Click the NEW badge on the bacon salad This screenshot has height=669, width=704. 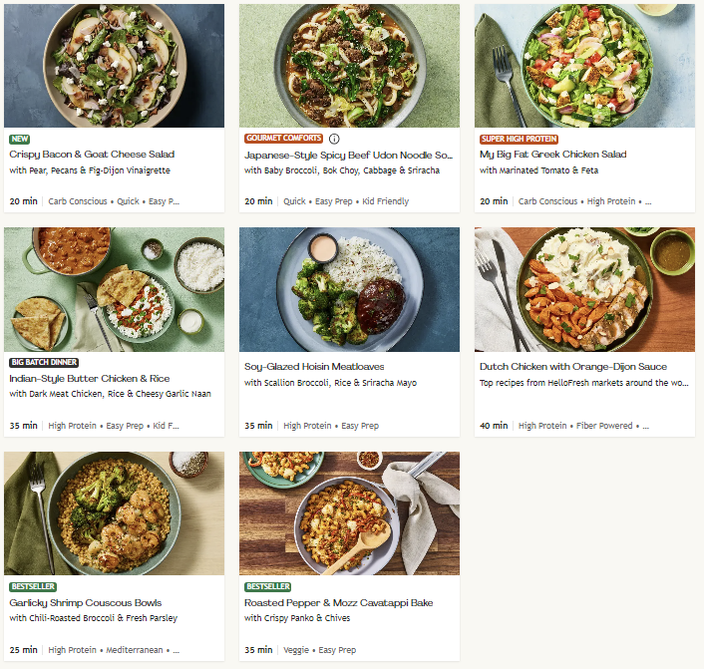19,139
